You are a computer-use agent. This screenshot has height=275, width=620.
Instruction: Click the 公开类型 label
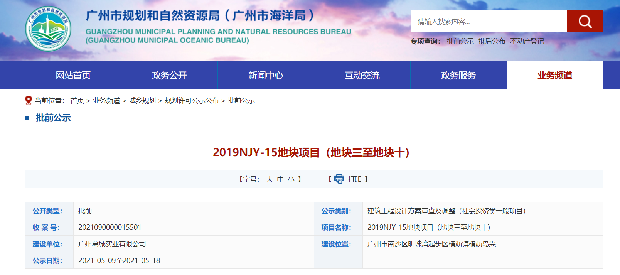(x=47, y=211)
